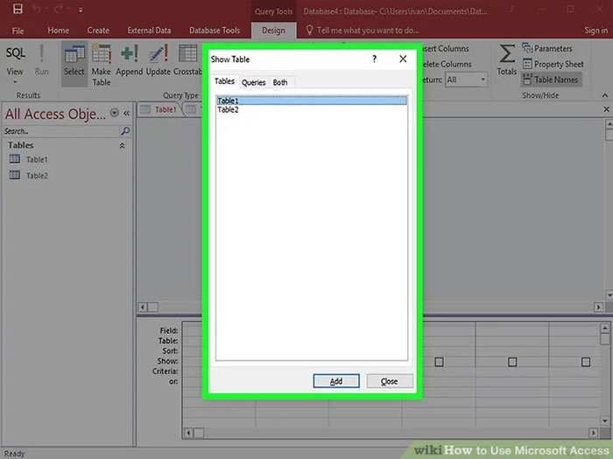Select the Make Table query type
This screenshot has height=459, width=613.
pyautogui.click(x=102, y=63)
